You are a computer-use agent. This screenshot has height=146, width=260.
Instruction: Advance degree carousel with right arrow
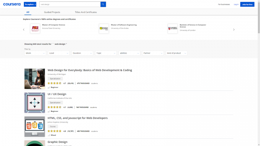coord(234,30)
